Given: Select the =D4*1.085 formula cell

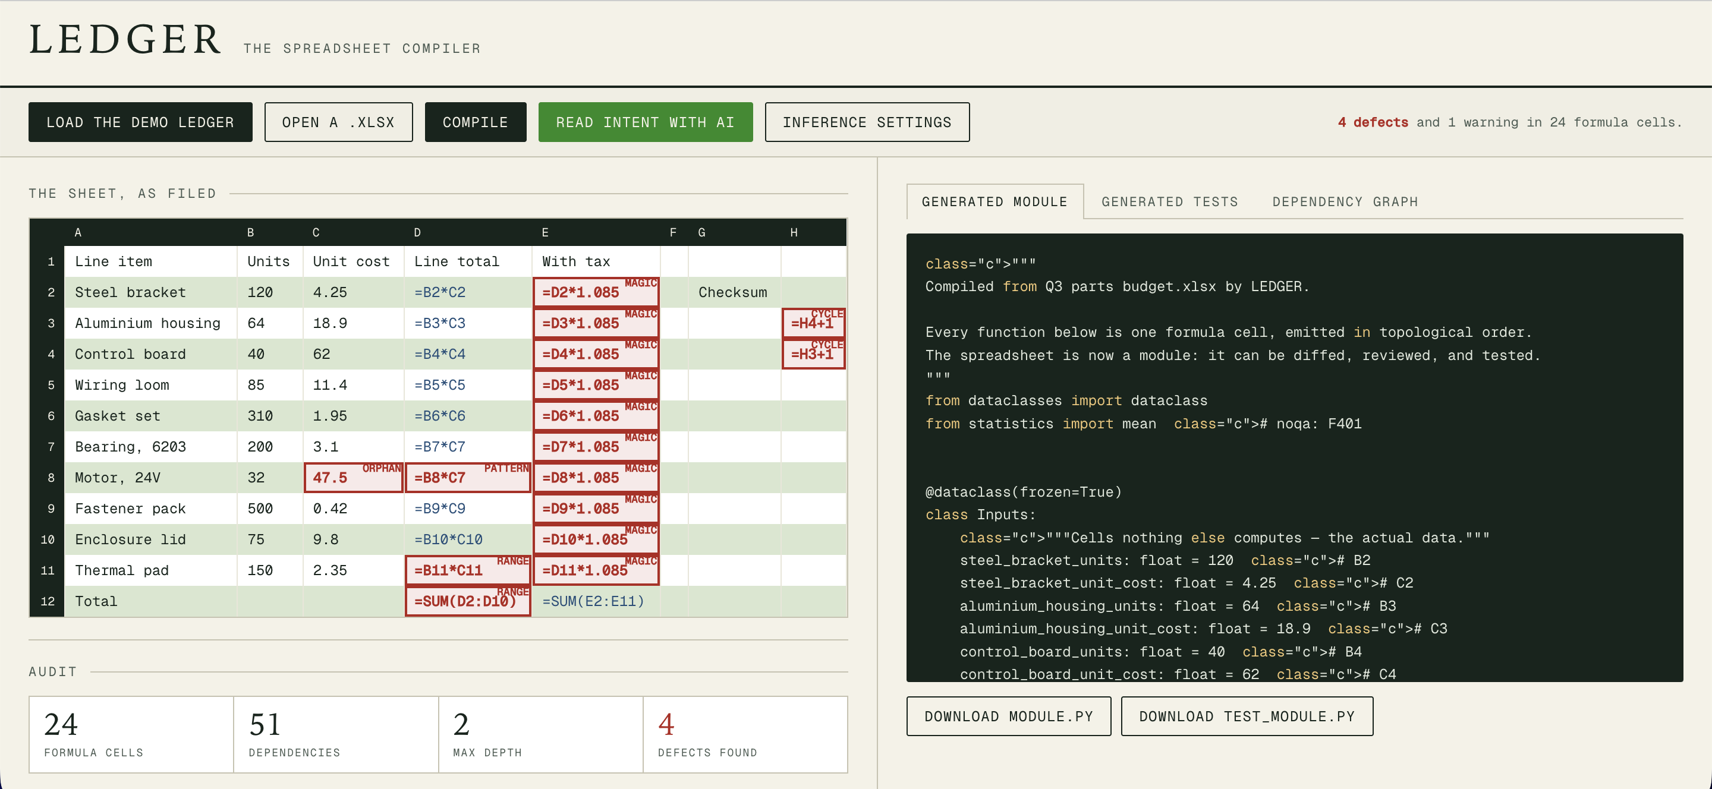Looking at the screenshot, I should click(596, 354).
